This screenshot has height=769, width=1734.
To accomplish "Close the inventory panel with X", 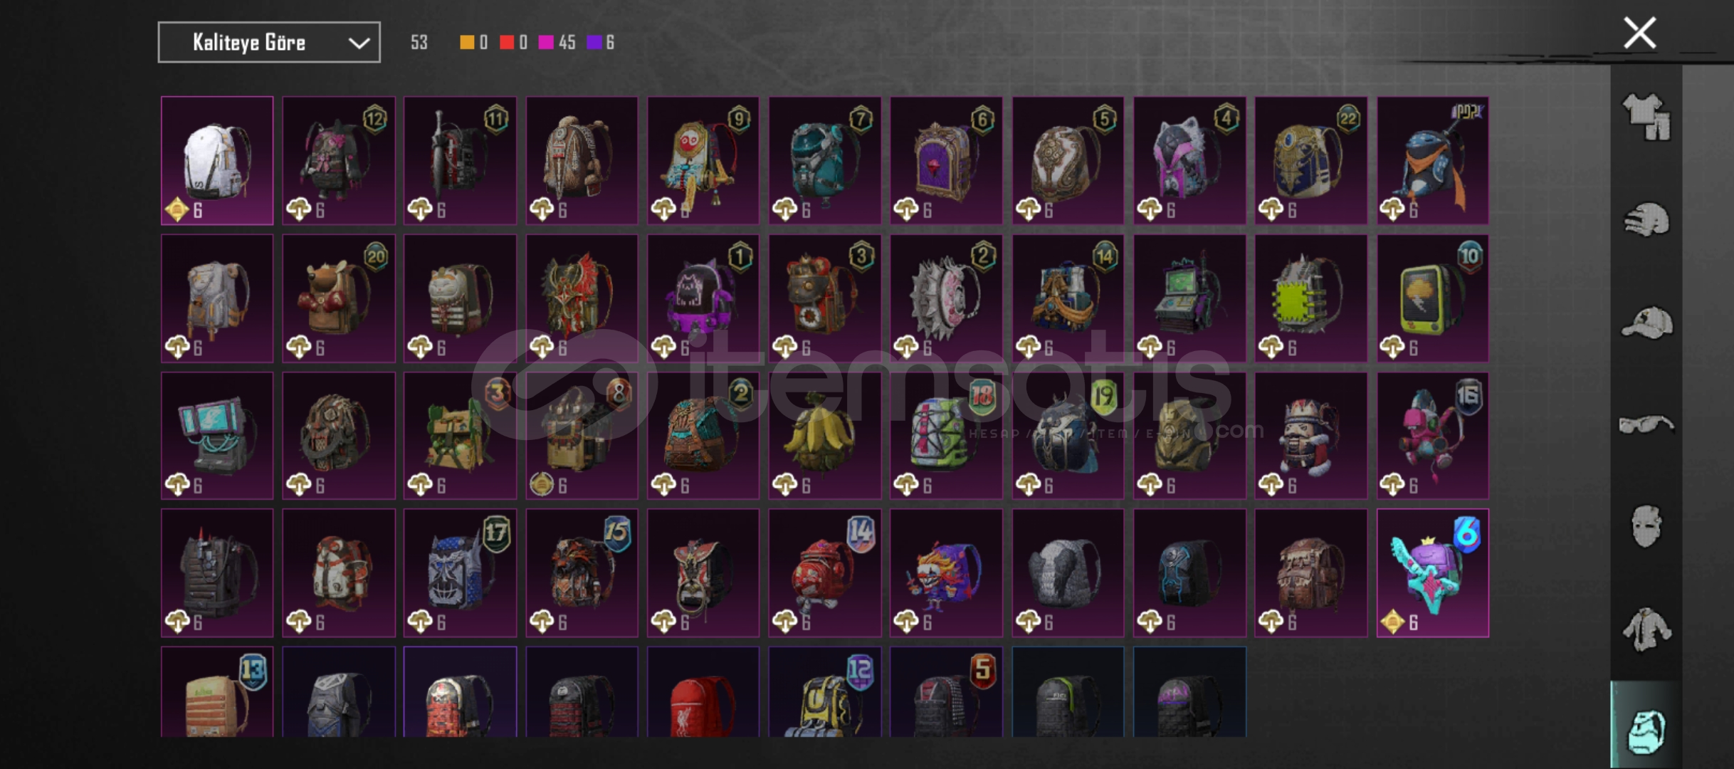I will click(x=1639, y=33).
